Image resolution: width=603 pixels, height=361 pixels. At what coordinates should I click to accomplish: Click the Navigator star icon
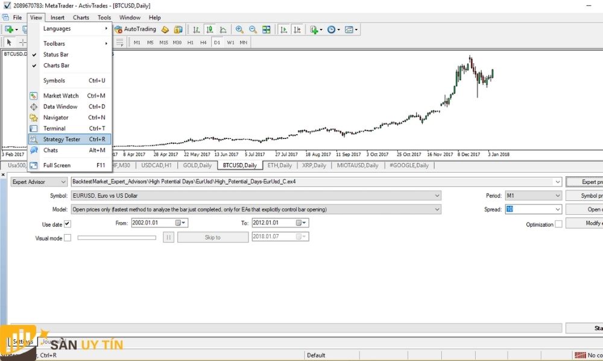pyautogui.click(x=34, y=117)
